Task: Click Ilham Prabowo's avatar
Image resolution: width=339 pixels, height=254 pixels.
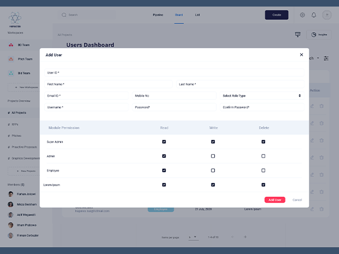Action: [10, 225]
